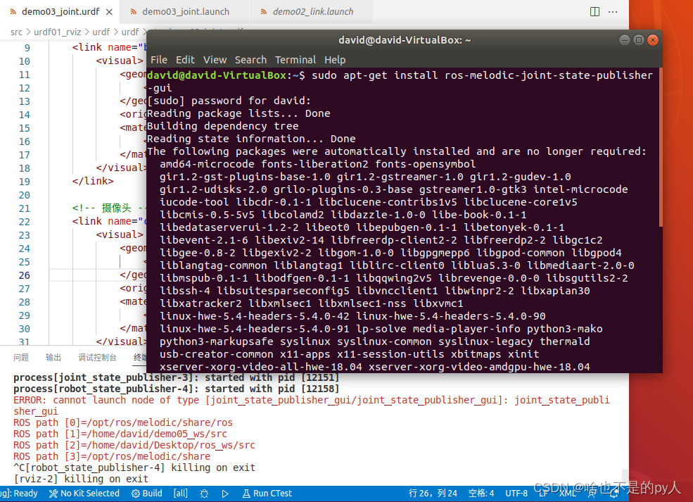Click the [rviz-2] killing on exit line

point(81,479)
